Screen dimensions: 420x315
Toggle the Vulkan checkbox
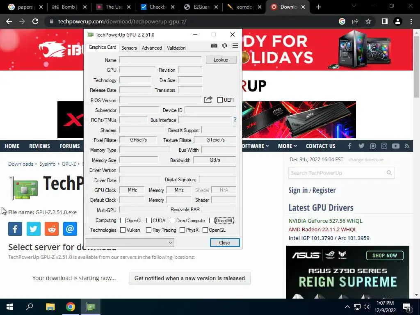tap(123, 230)
